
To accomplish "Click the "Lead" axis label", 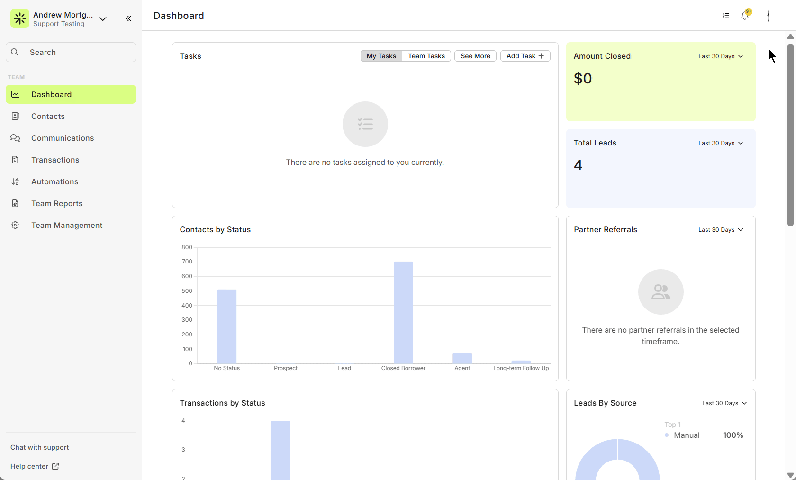I will click(344, 368).
